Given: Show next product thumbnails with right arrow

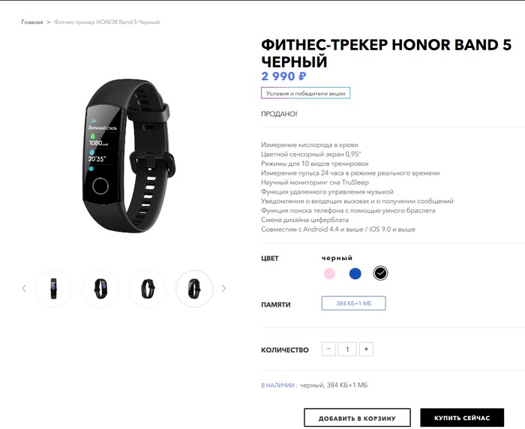Looking at the screenshot, I should tap(223, 288).
